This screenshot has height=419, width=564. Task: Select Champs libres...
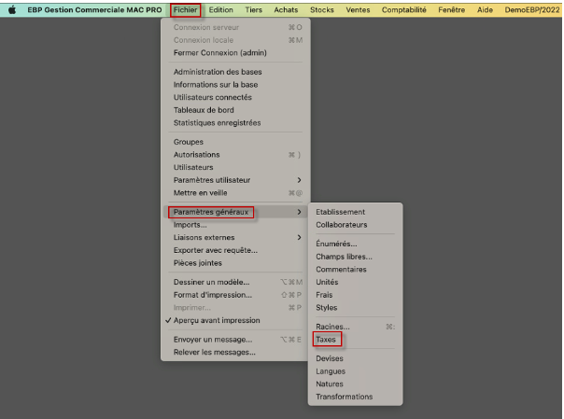(x=355, y=257)
